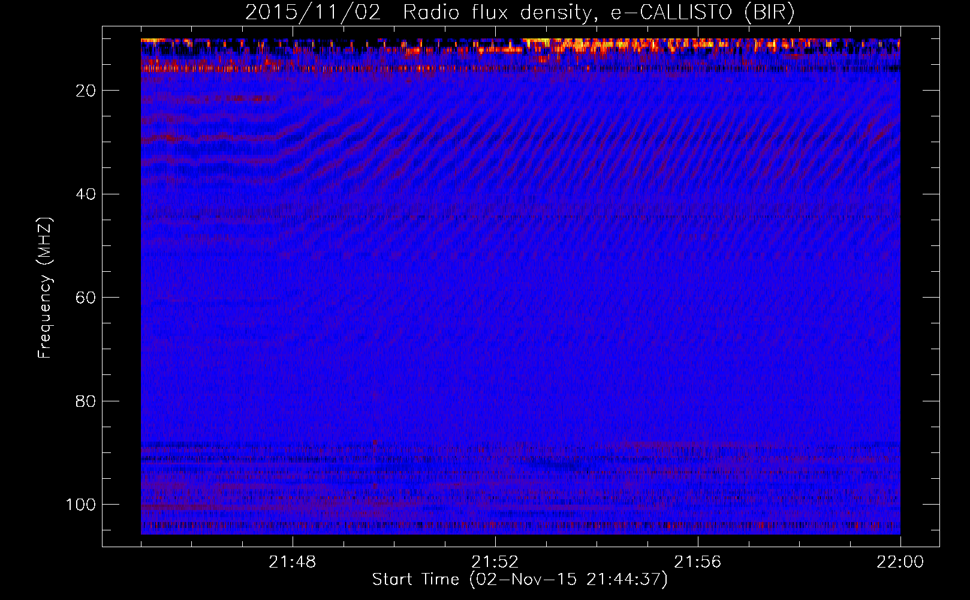The height and width of the screenshot is (600, 970).
Task: Click the 'Start Time (02-Nov-15 21:44:37)' label
Action: pos(520,580)
